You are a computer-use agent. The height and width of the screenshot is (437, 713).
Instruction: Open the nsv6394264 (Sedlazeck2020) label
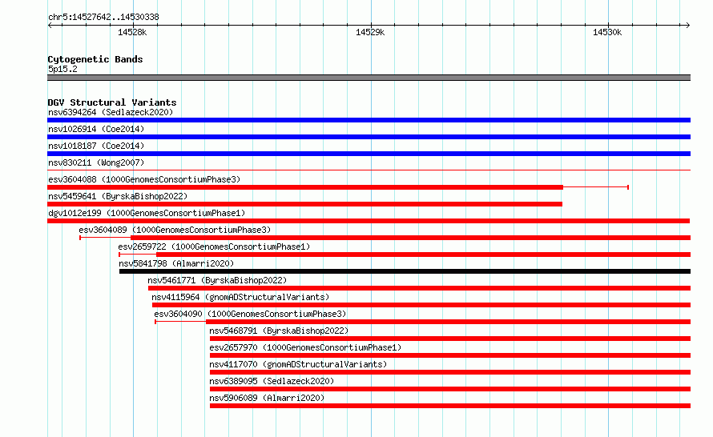[111, 112]
